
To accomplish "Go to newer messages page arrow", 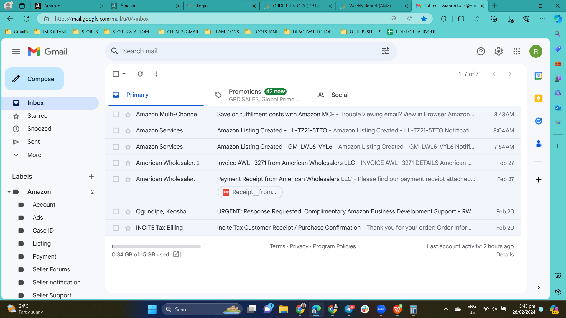I will point(494,74).
